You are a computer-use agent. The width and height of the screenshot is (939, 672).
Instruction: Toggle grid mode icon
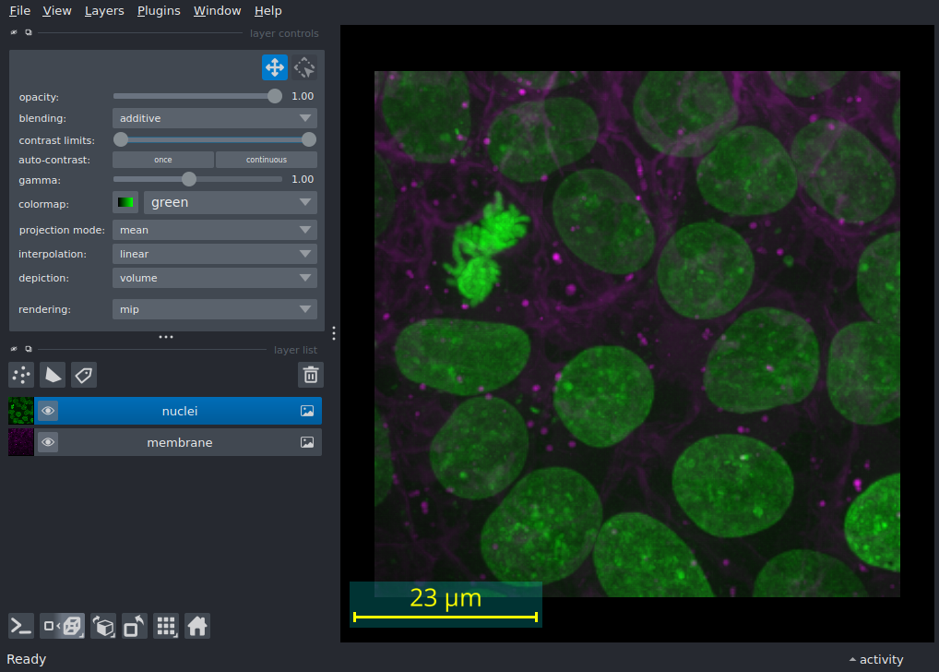coord(166,626)
